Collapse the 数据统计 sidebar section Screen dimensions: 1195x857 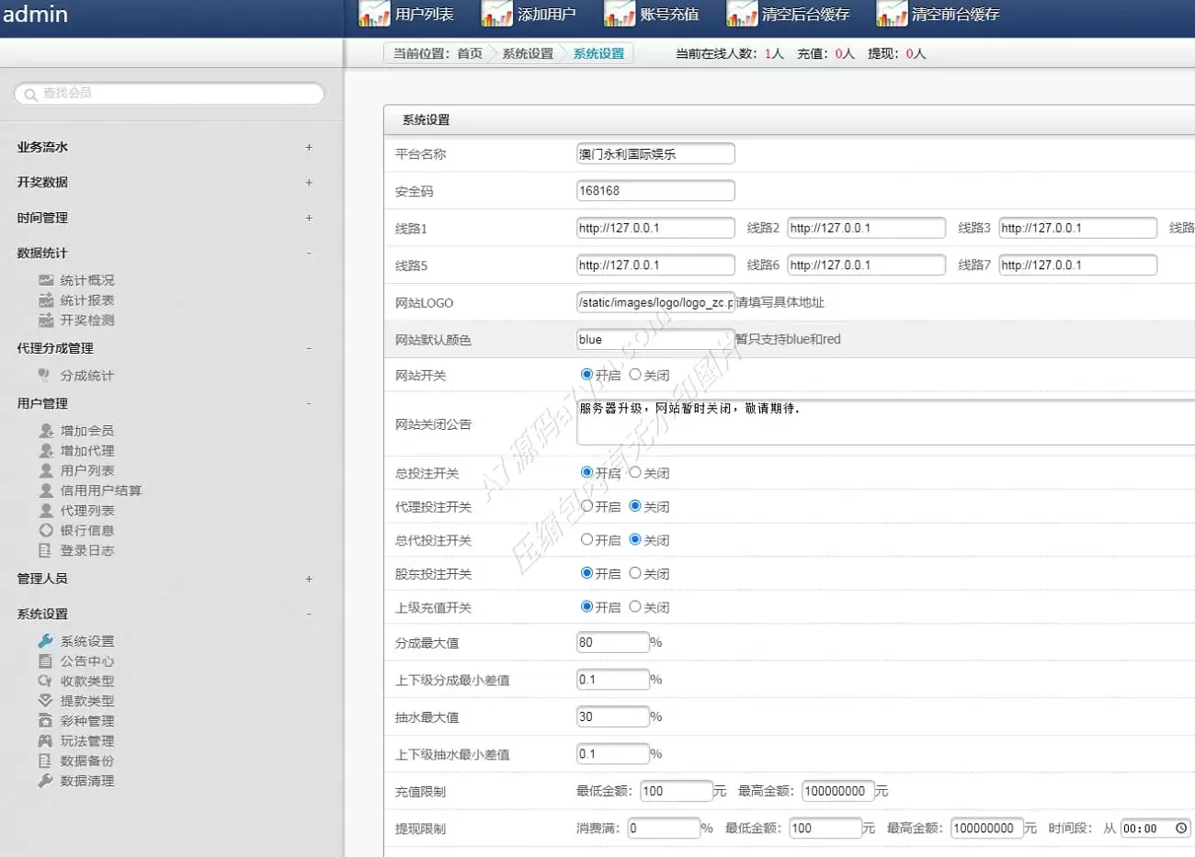(x=309, y=253)
